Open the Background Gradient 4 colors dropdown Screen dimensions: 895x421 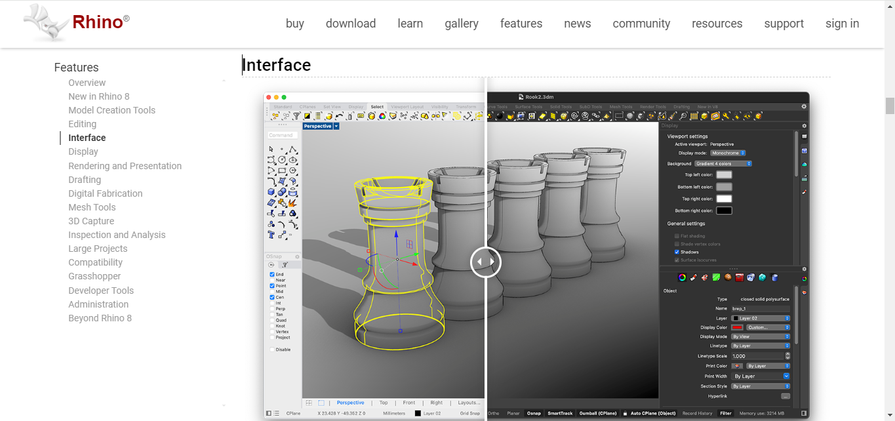point(723,164)
